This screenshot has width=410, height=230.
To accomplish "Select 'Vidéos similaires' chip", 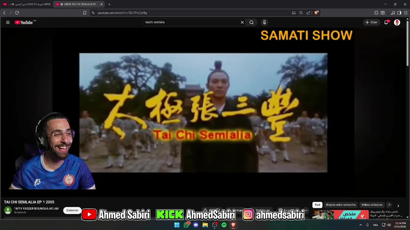I will pos(372,205).
